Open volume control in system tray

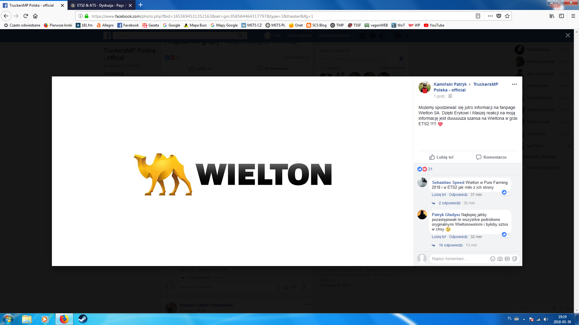click(546, 319)
